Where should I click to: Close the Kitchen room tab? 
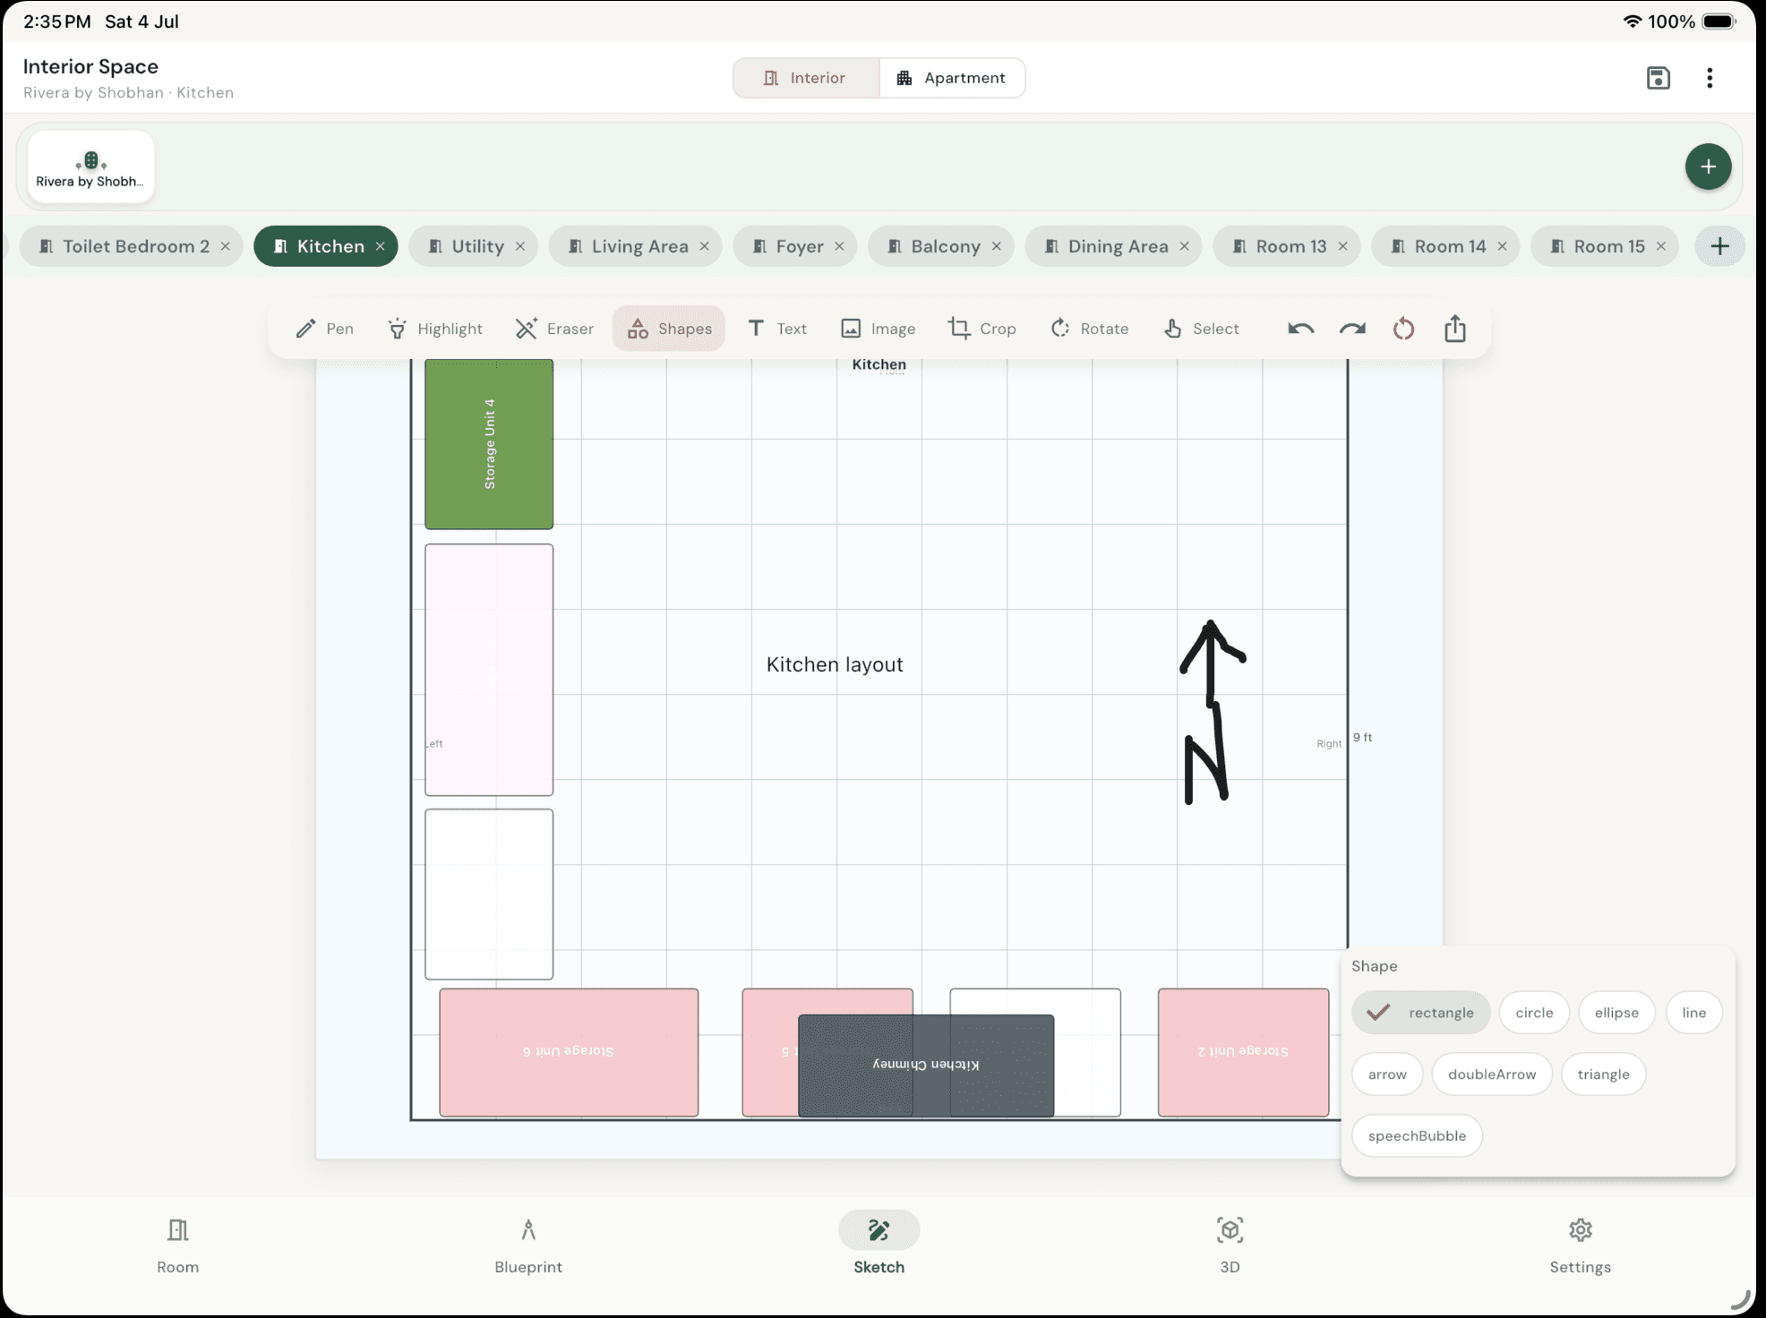(x=381, y=246)
